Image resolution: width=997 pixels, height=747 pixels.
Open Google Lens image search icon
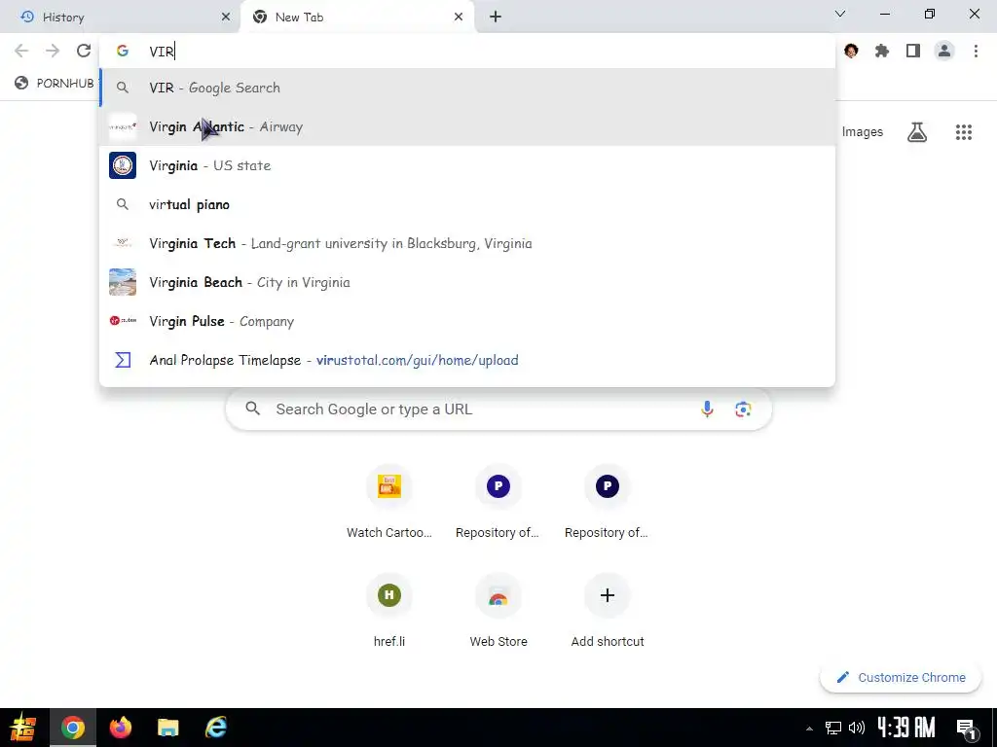click(743, 409)
